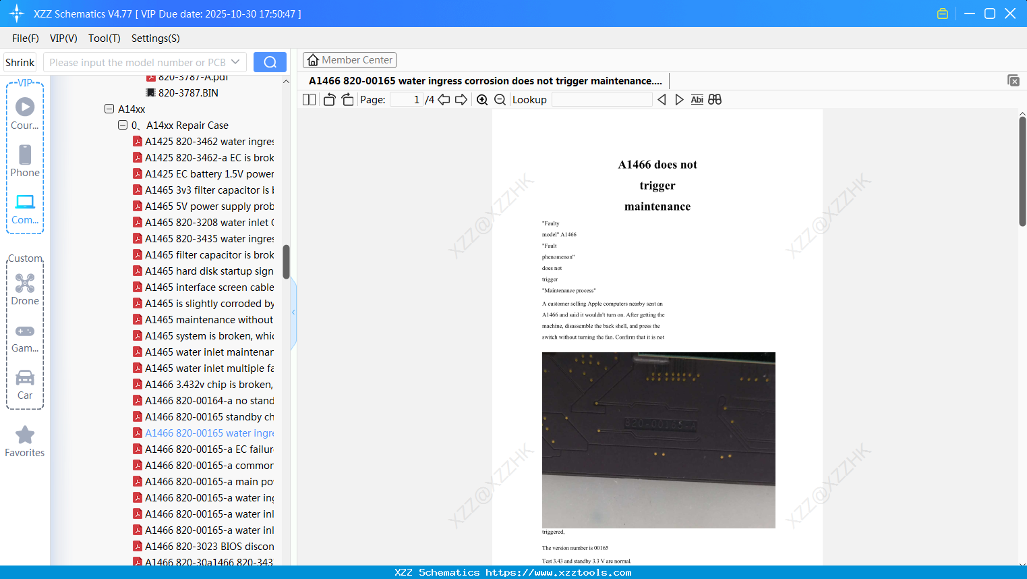Rotate page counterclockwise
The height and width of the screenshot is (579, 1027).
click(329, 100)
